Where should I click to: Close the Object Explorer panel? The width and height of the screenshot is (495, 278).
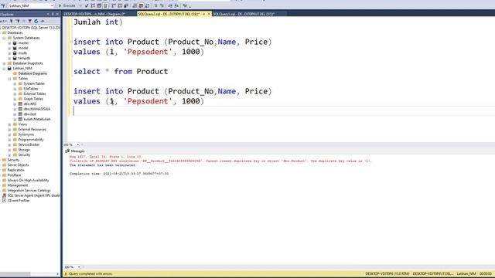pos(57,14)
